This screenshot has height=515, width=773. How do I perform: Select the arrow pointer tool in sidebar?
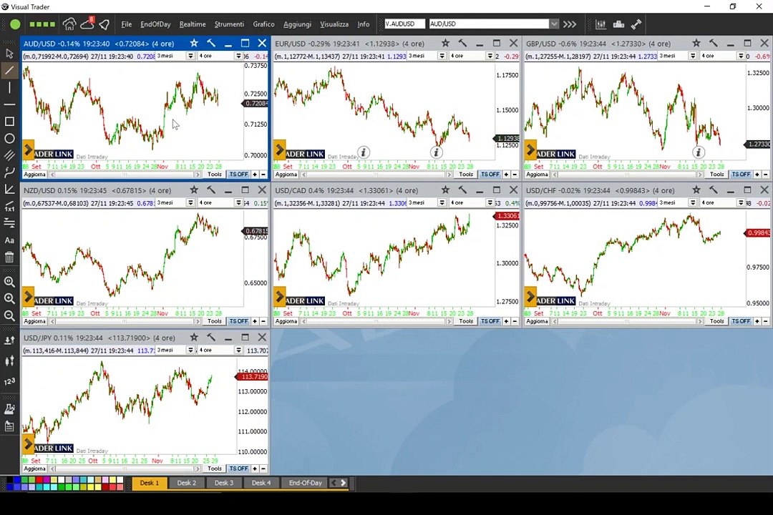[x=9, y=53]
